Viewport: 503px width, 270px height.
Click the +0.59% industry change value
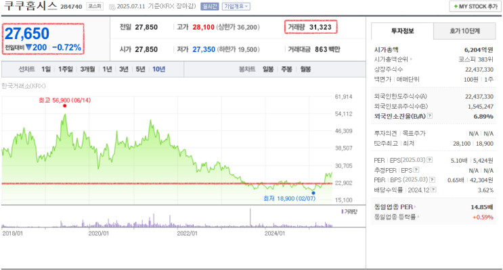[x=483, y=217]
